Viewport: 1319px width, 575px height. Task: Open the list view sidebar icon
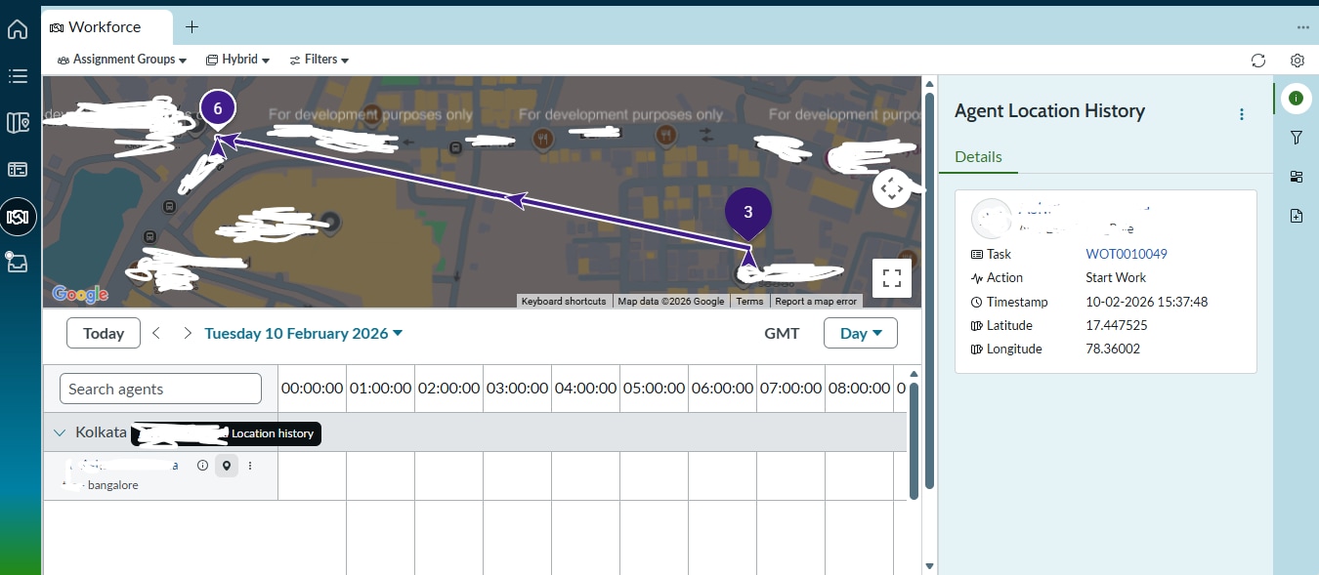click(18, 75)
